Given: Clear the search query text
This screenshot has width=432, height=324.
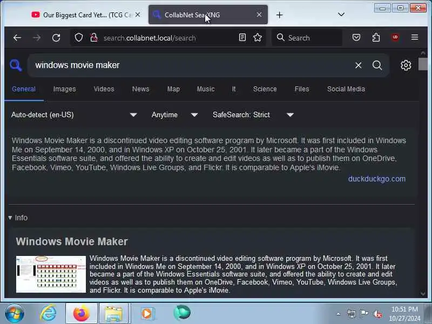Looking at the screenshot, I should (x=358, y=65).
